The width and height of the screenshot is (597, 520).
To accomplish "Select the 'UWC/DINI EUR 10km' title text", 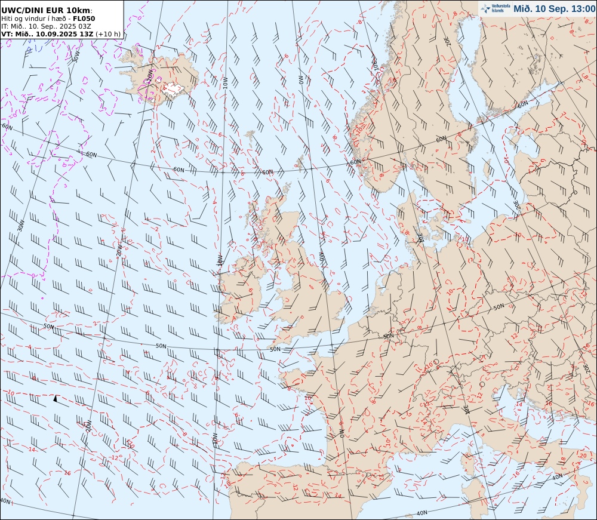I will [46, 10].
